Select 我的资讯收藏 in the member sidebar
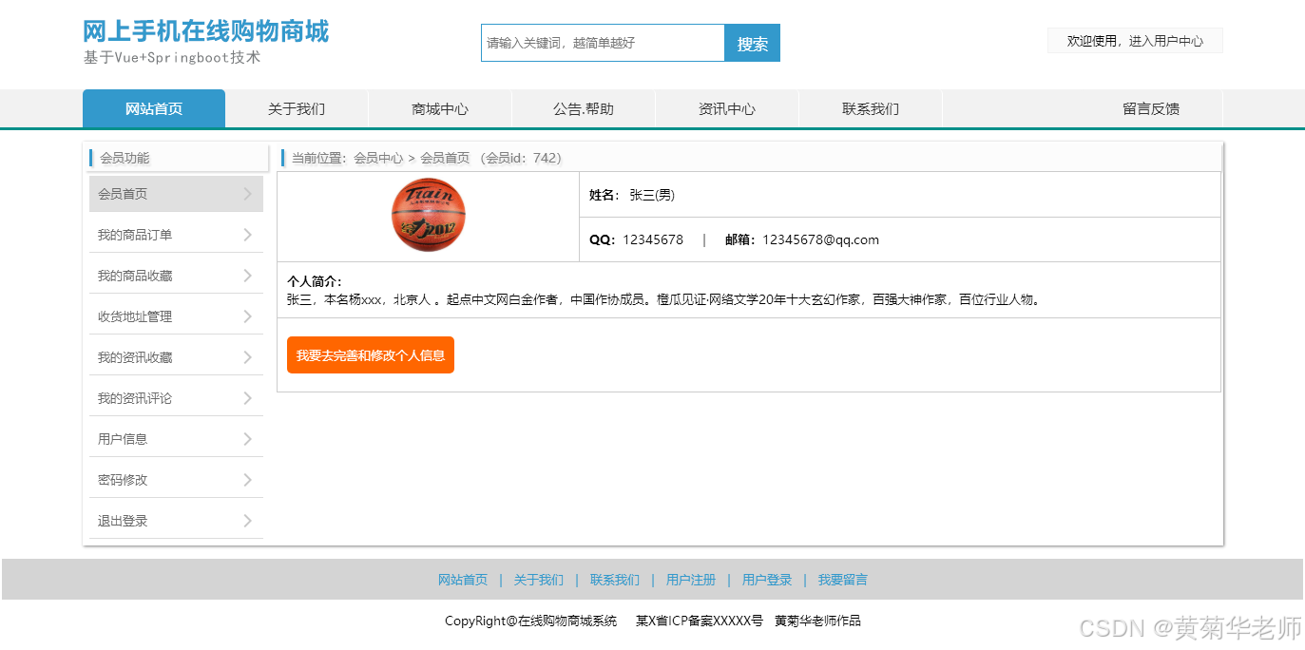The width and height of the screenshot is (1305, 650). coord(176,357)
